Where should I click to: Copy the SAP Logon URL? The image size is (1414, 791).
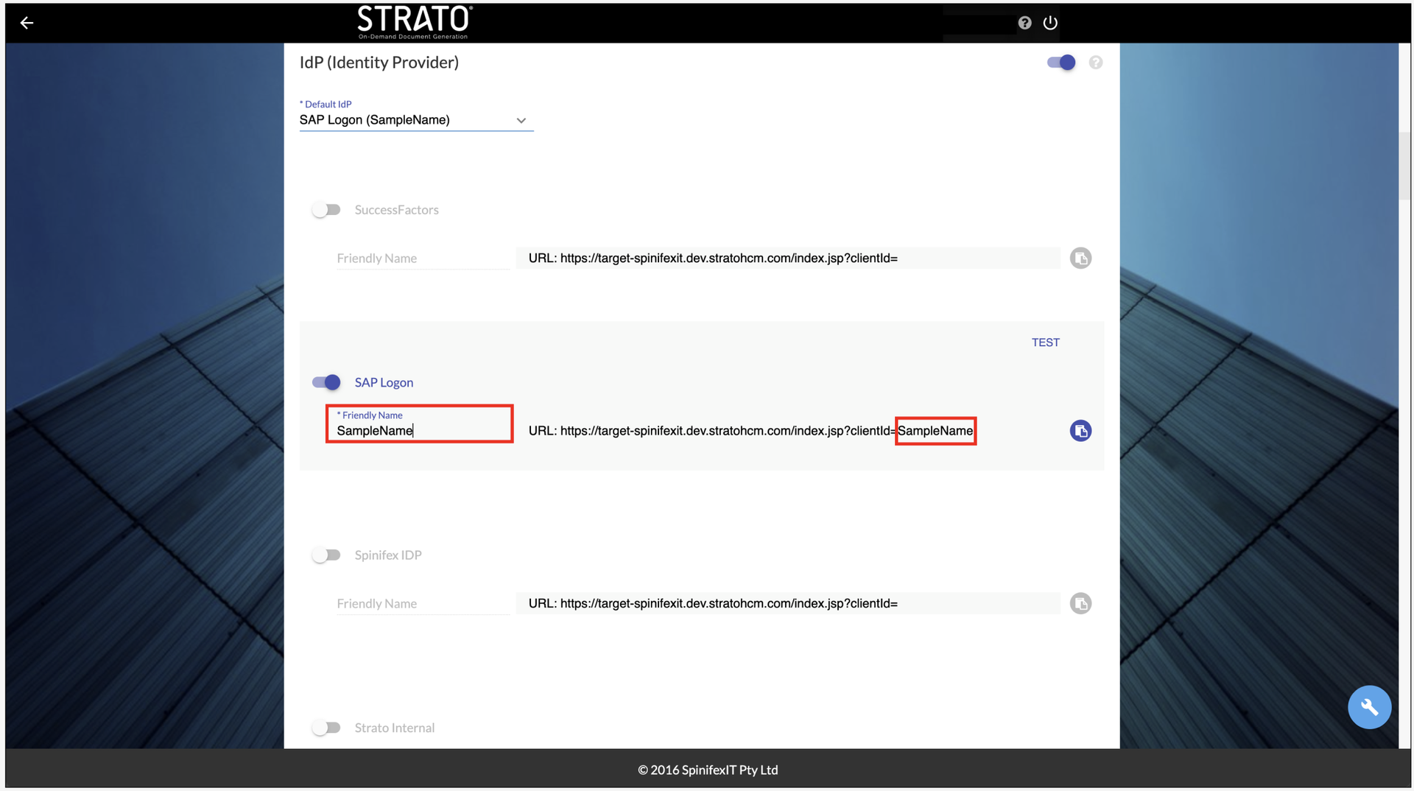[x=1080, y=431]
